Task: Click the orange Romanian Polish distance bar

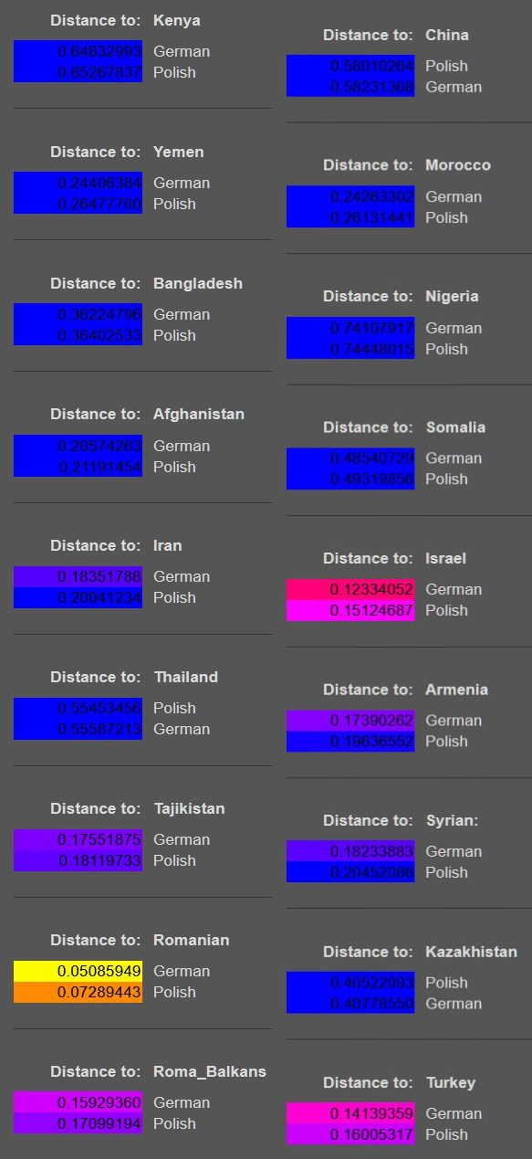Action: pos(78,992)
